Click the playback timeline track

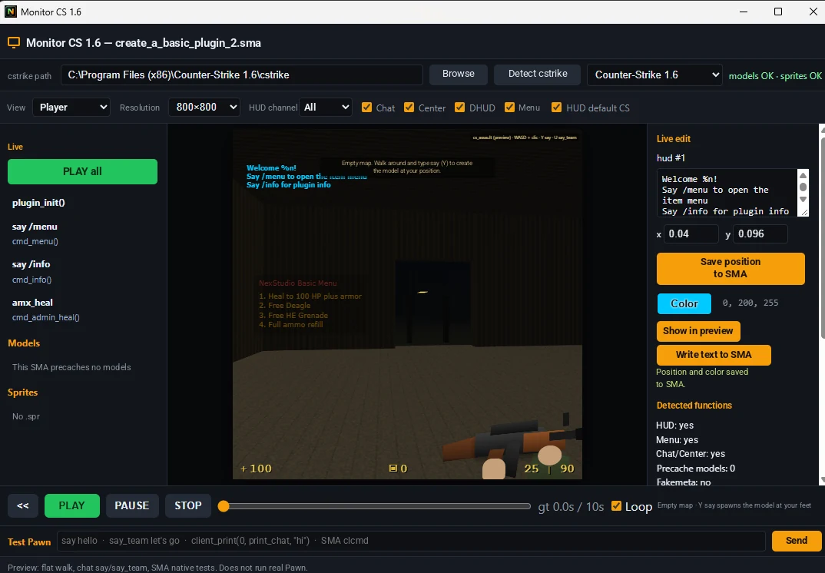tap(376, 505)
